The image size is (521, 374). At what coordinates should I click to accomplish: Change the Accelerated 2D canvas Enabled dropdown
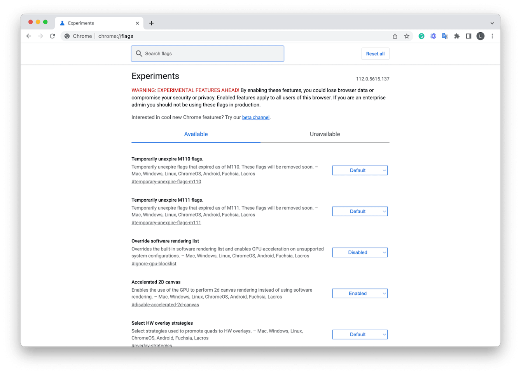tap(360, 294)
